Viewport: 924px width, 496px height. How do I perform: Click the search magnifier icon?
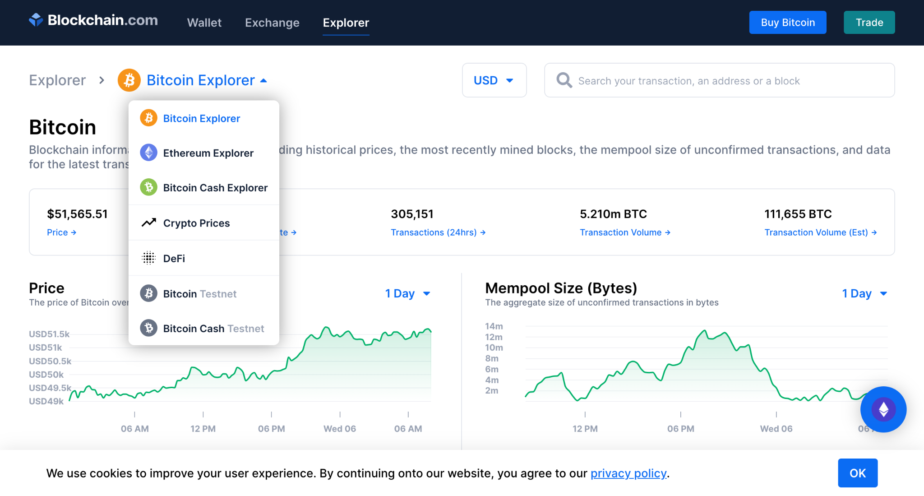564,80
